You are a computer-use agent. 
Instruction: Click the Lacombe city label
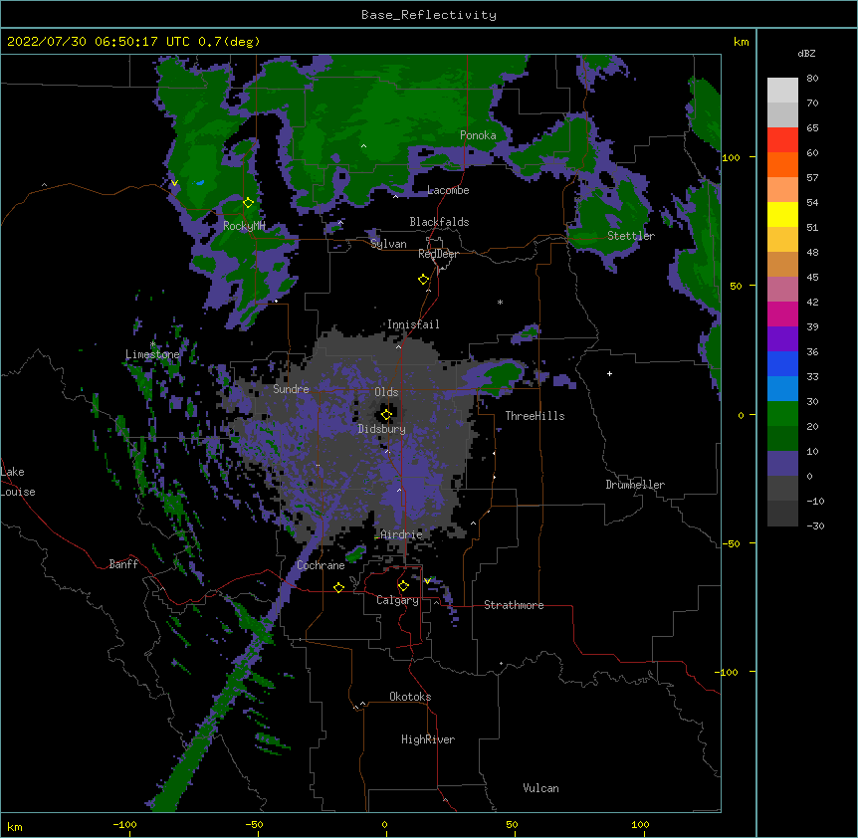click(448, 190)
